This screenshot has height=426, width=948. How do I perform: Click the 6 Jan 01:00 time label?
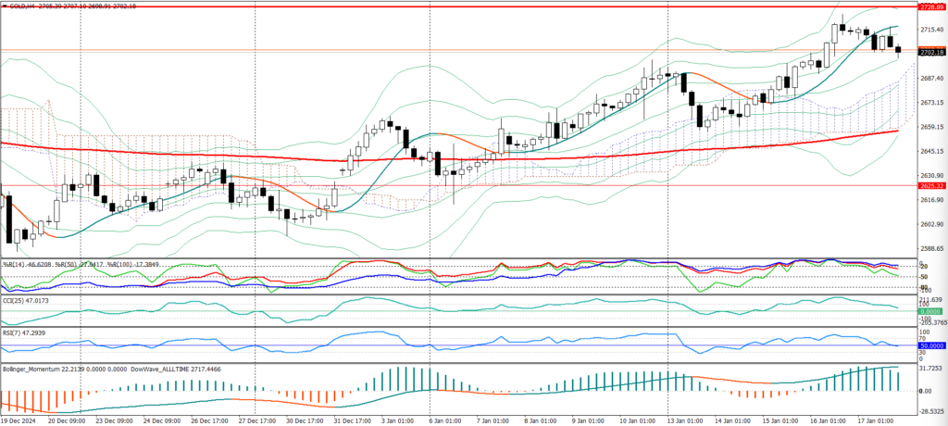[445, 419]
